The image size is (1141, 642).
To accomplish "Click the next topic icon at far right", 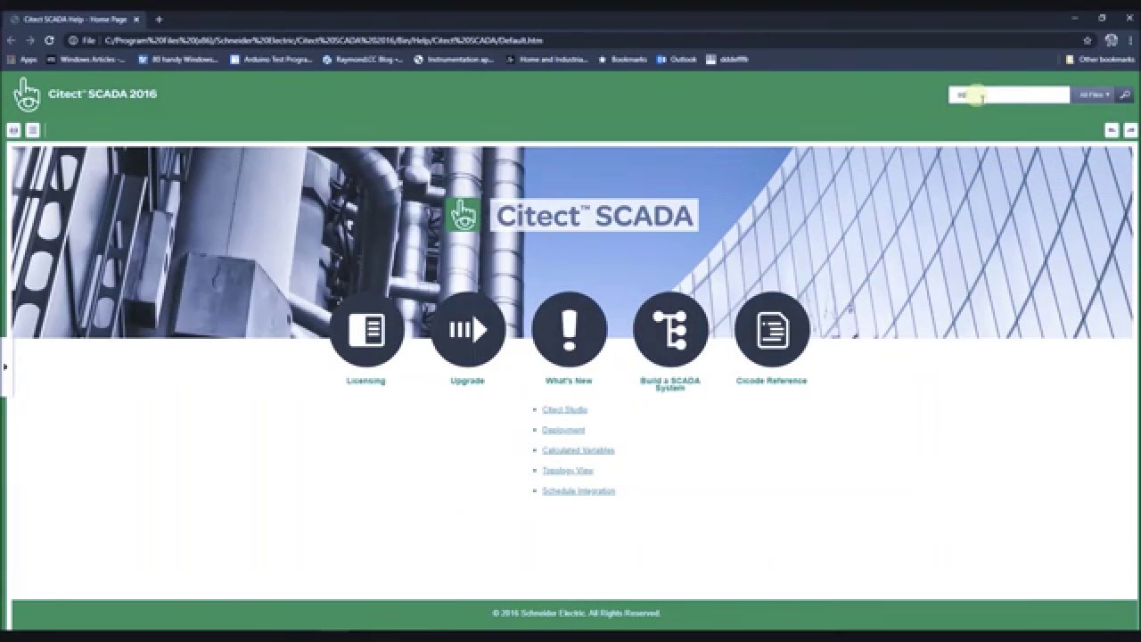I will (1130, 130).
